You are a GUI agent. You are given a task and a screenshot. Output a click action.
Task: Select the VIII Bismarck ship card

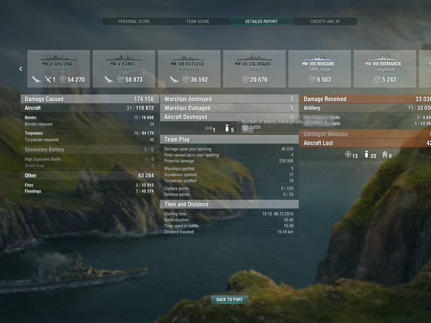385,69
